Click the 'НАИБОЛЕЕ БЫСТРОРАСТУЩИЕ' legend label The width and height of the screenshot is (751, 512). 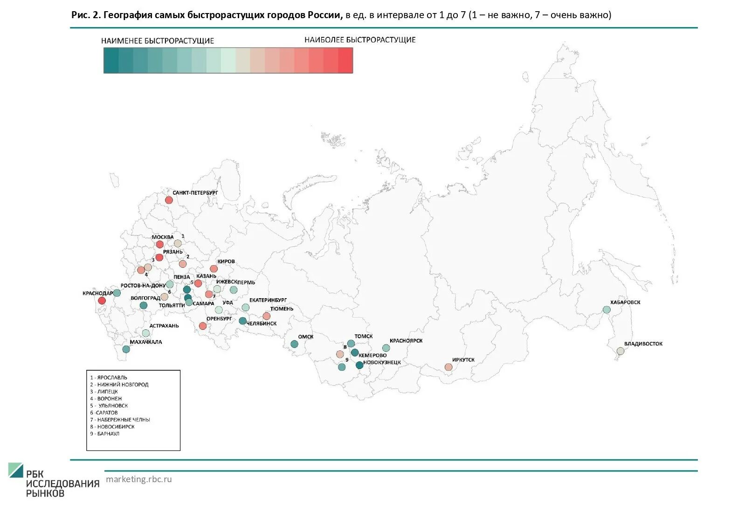click(360, 40)
